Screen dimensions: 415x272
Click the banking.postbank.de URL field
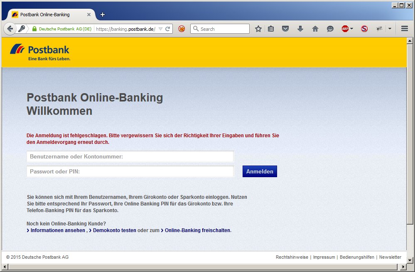click(126, 29)
